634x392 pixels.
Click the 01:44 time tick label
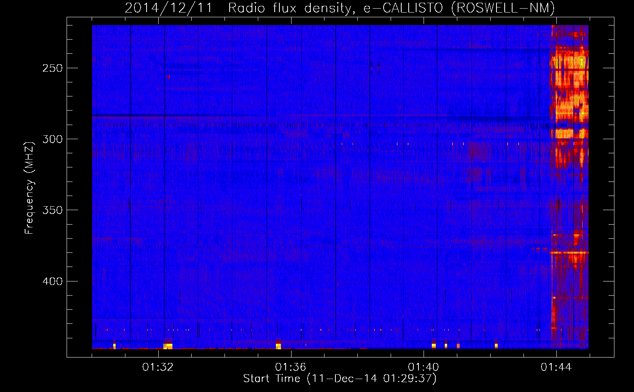(x=556, y=367)
